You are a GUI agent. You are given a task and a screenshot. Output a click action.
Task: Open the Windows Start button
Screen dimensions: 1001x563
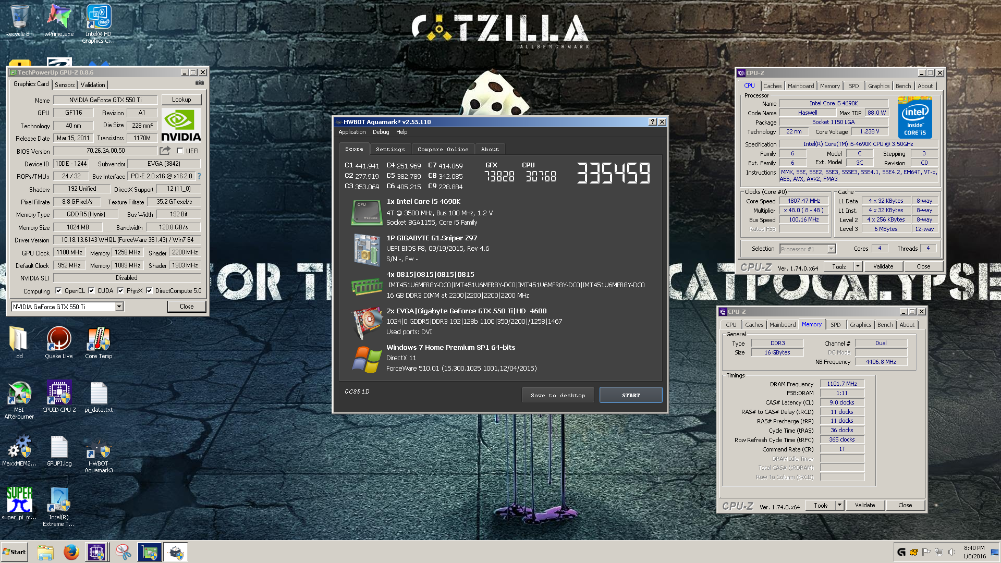coord(14,552)
